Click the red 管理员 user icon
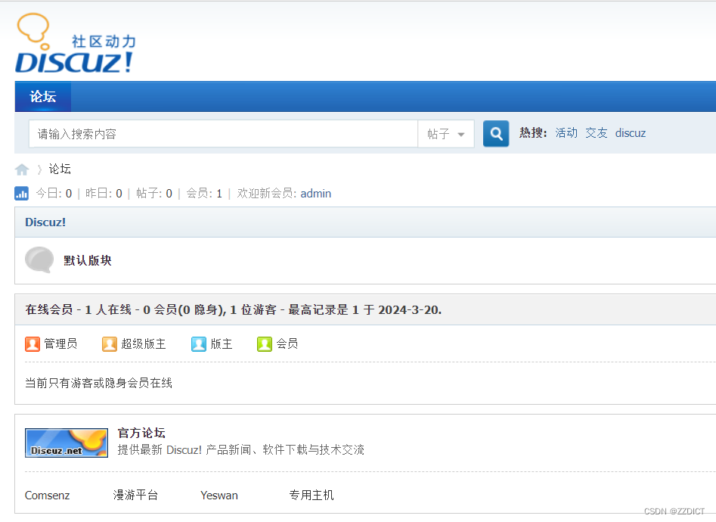This screenshot has height=522, width=716. point(33,343)
